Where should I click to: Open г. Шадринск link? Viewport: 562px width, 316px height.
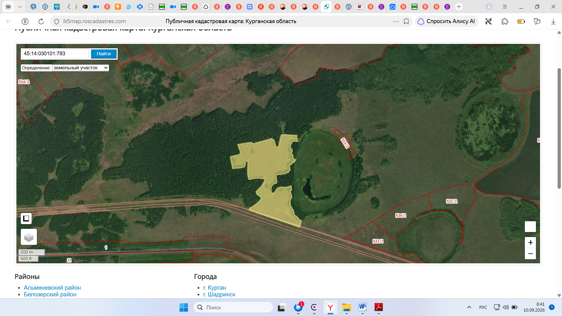[219, 294]
